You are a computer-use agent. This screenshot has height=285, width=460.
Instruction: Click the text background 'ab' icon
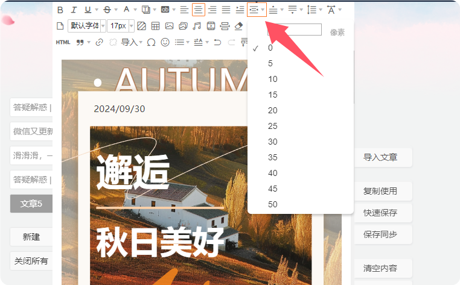click(165, 10)
